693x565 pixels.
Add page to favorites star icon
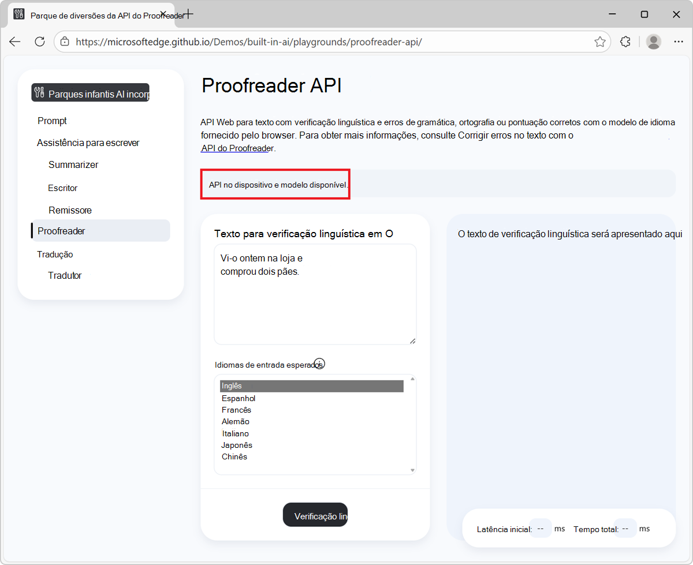tap(600, 42)
